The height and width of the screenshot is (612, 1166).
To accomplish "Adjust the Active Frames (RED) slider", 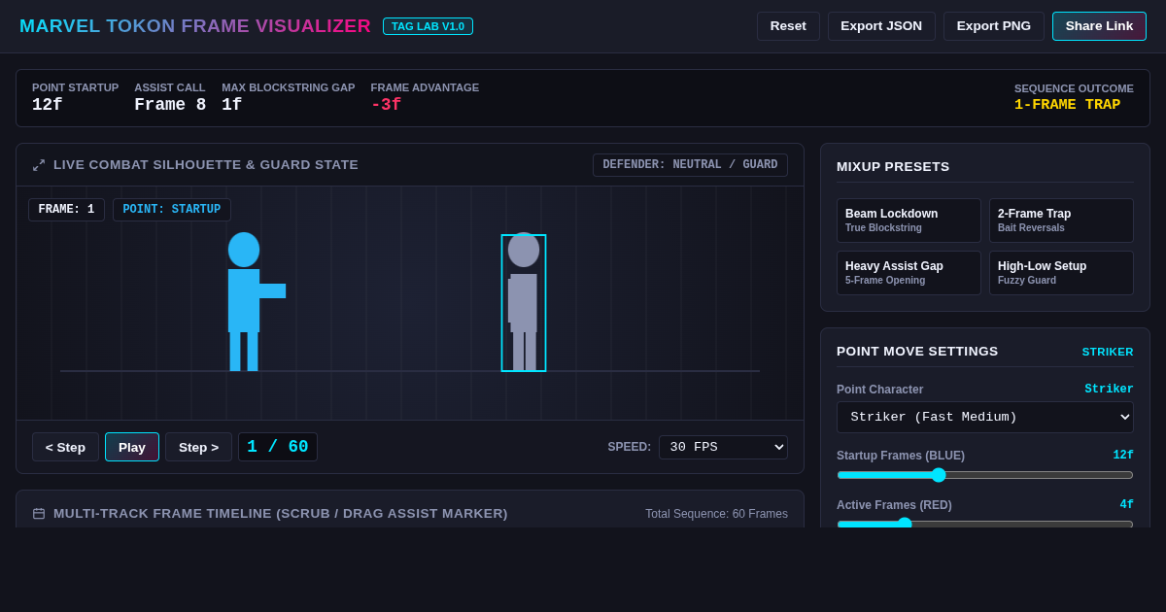I will [985, 524].
